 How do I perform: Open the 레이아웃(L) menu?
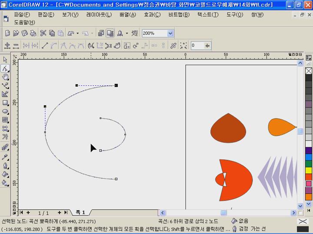click(99, 15)
